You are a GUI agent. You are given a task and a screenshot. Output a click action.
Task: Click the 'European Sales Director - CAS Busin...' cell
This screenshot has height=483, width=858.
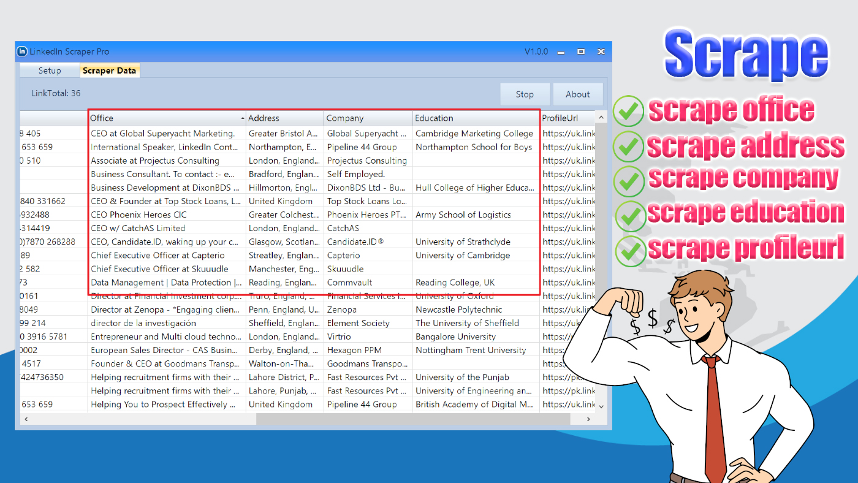[167, 350]
